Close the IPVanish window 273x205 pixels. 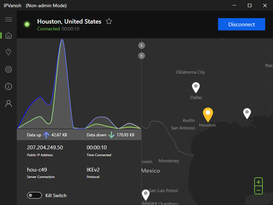click(x=265, y=5)
